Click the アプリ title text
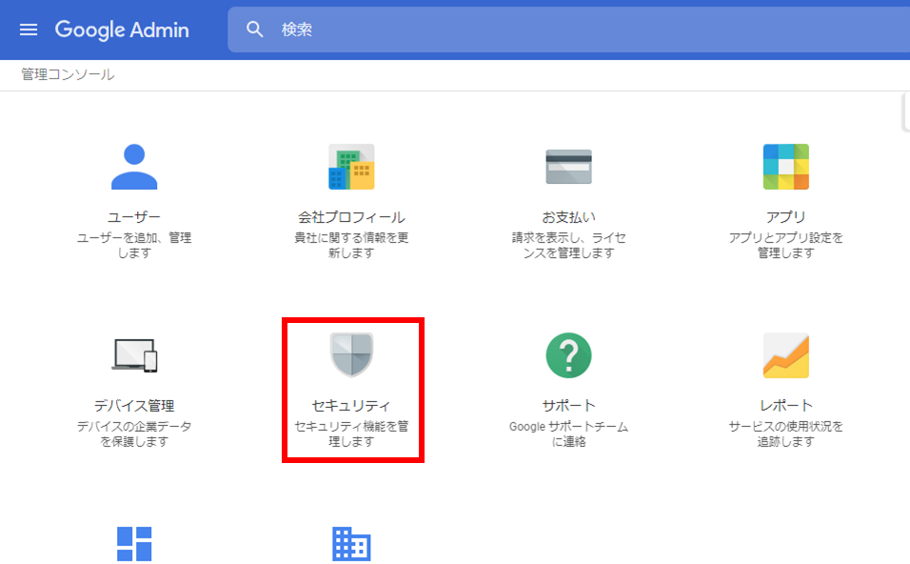Image resolution: width=910 pixels, height=564 pixels. pos(786,217)
